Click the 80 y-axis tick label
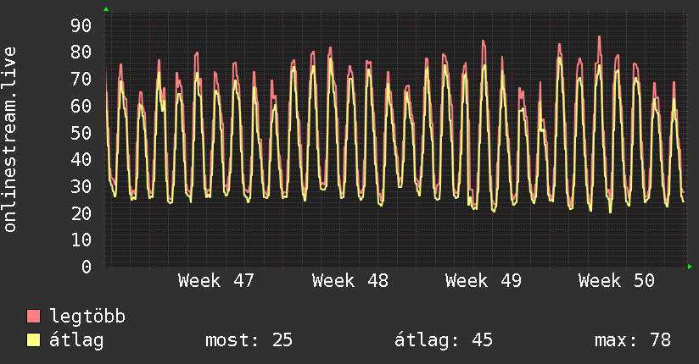Viewport: 699px width, 364px height. (81, 52)
